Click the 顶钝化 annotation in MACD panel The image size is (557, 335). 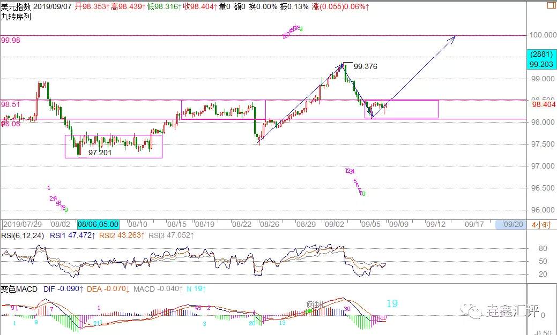click(x=315, y=304)
